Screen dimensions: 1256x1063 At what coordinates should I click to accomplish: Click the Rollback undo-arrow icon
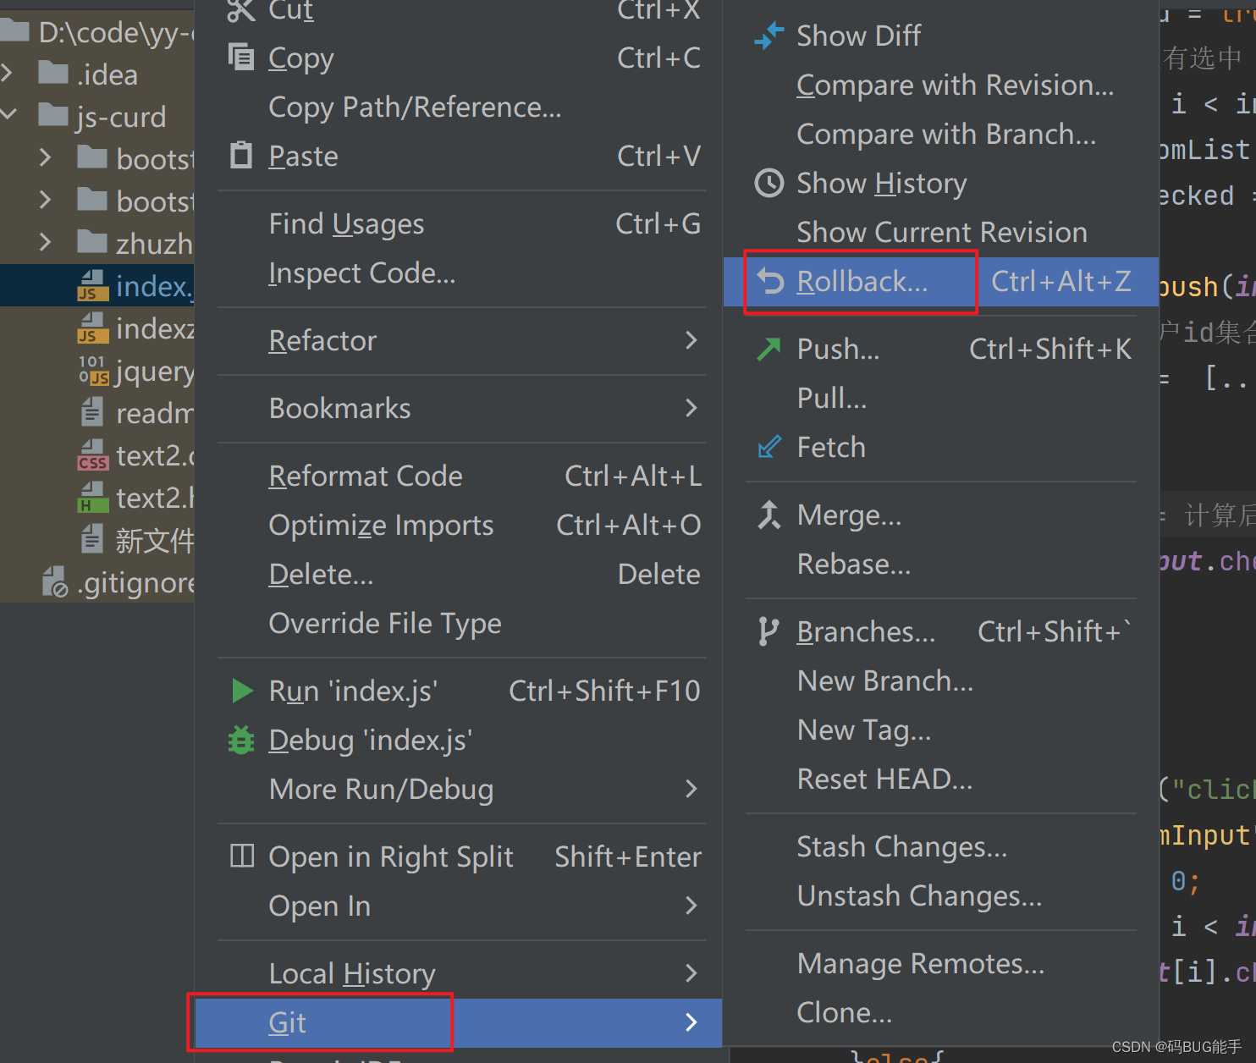(x=768, y=281)
